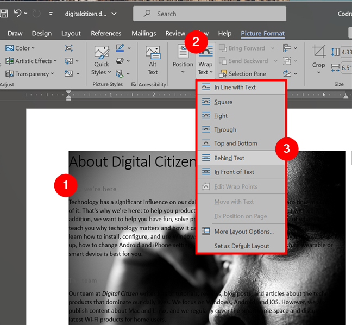
Task: Select Behind Text wrapping option
Action: pos(241,158)
